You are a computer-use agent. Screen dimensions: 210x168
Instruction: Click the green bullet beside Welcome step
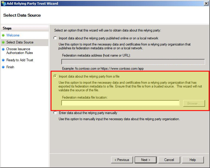point(3,35)
